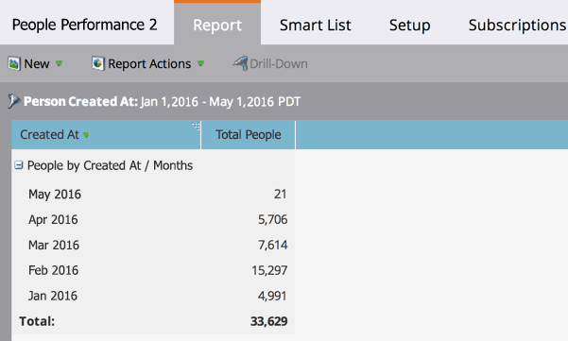Select the Jan 2016 row
Image resolution: width=568 pixels, height=341 pixels.
coord(153,296)
